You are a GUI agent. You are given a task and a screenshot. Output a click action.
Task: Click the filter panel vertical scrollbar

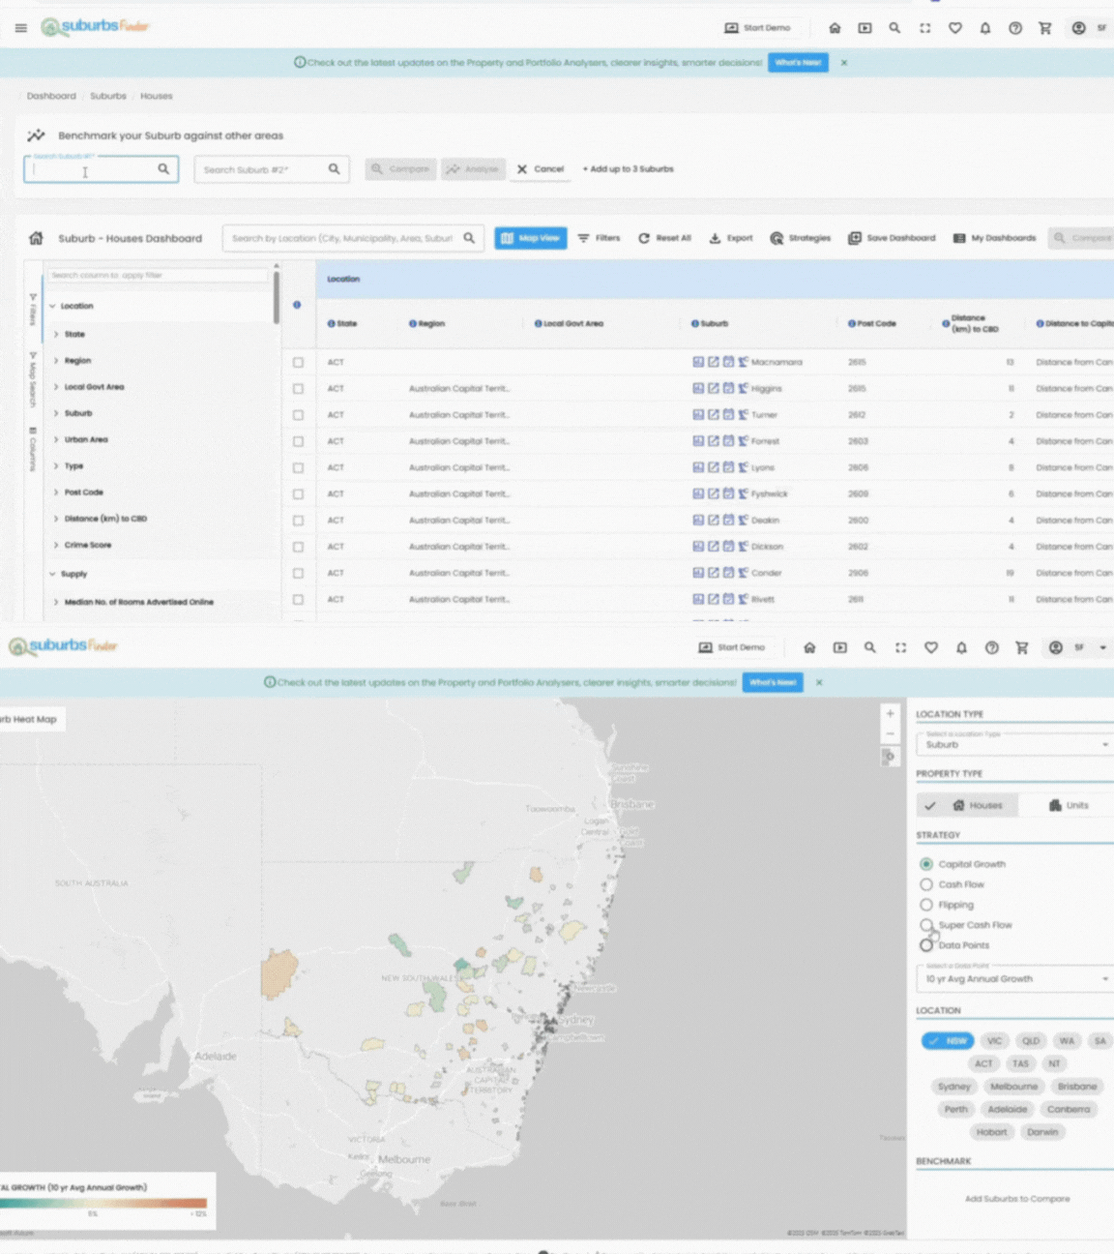tap(277, 298)
